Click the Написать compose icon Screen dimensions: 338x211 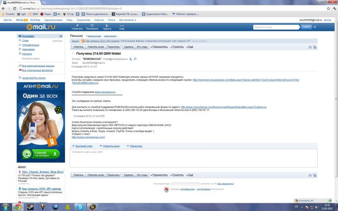click(77, 27)
